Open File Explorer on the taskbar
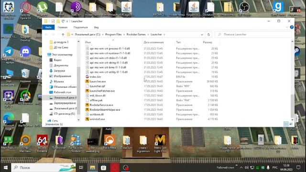 (92, 168)
